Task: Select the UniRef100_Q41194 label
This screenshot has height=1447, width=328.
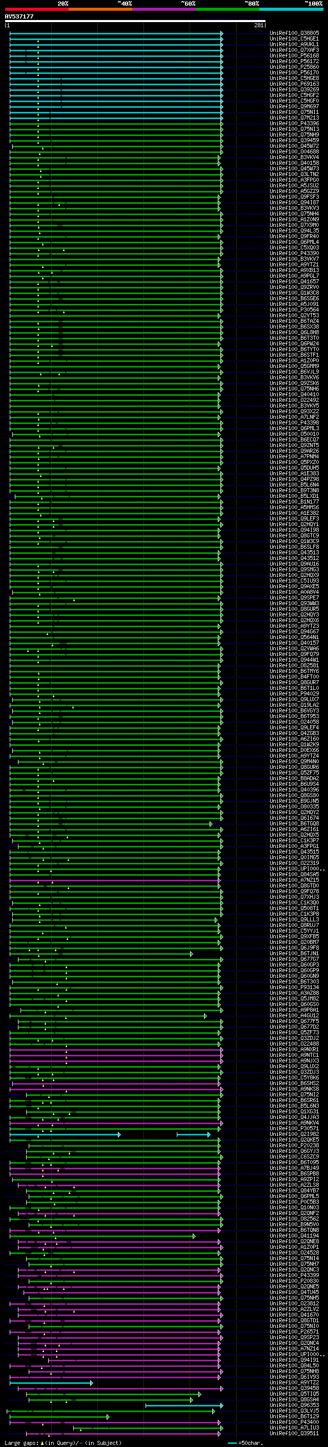Action: coord(294,1237)
